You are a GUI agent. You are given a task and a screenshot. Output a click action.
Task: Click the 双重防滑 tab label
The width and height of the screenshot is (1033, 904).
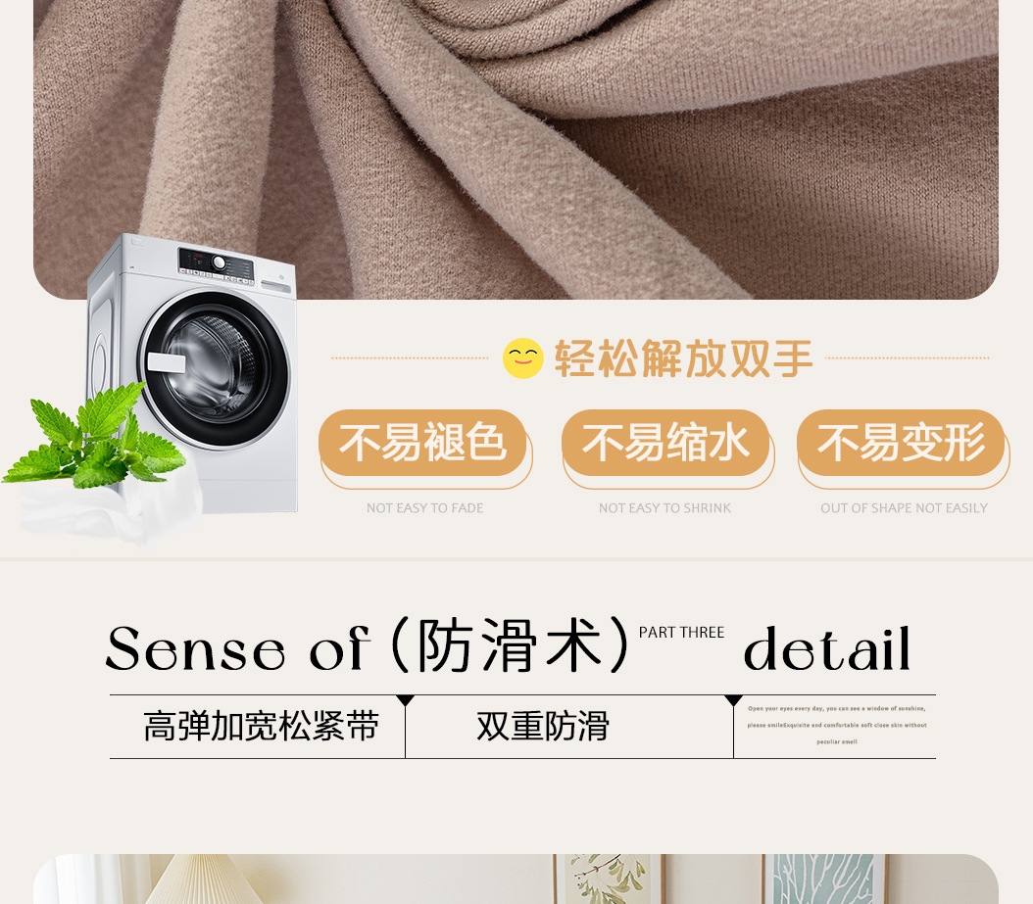(543, 726)
